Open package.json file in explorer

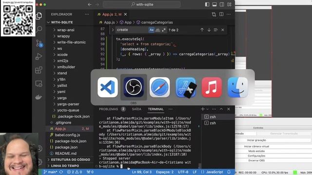[66, 147]
